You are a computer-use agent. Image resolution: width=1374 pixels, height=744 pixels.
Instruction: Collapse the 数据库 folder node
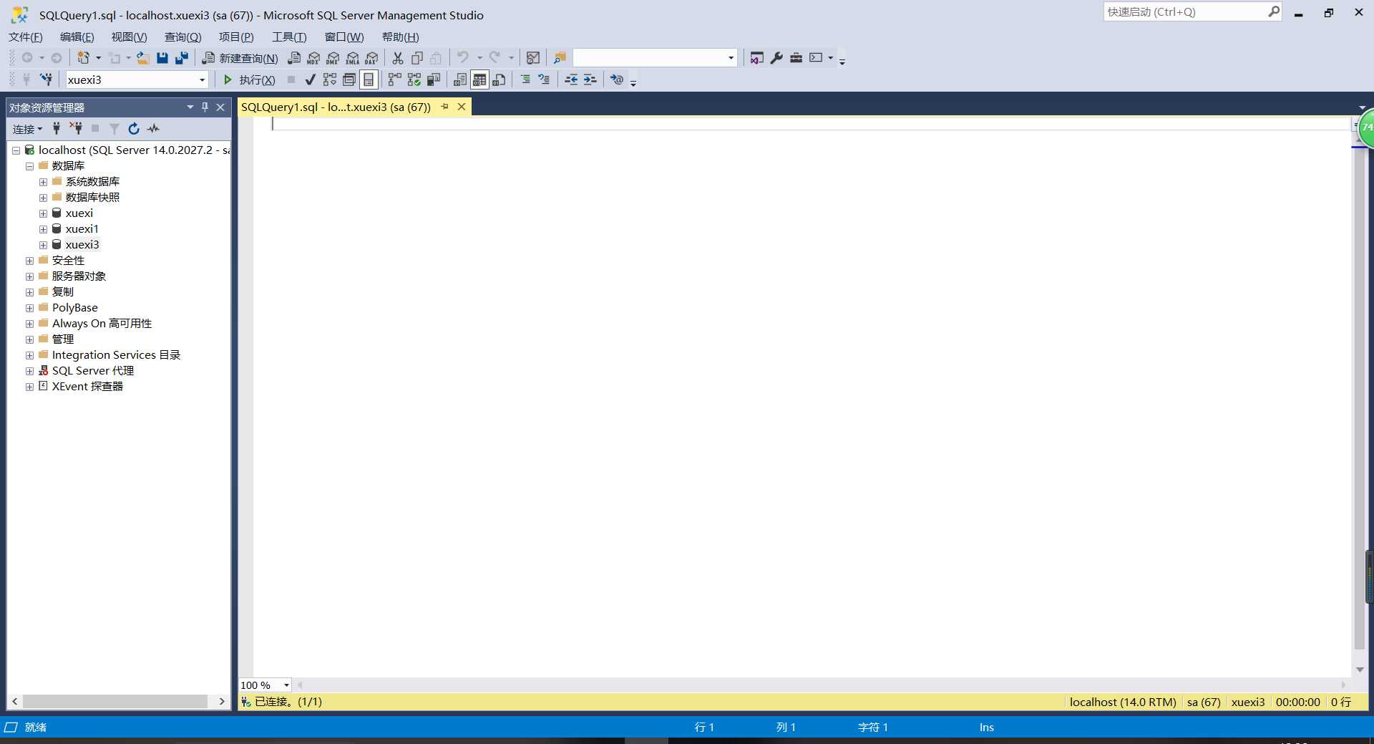(x=29, y=166)
